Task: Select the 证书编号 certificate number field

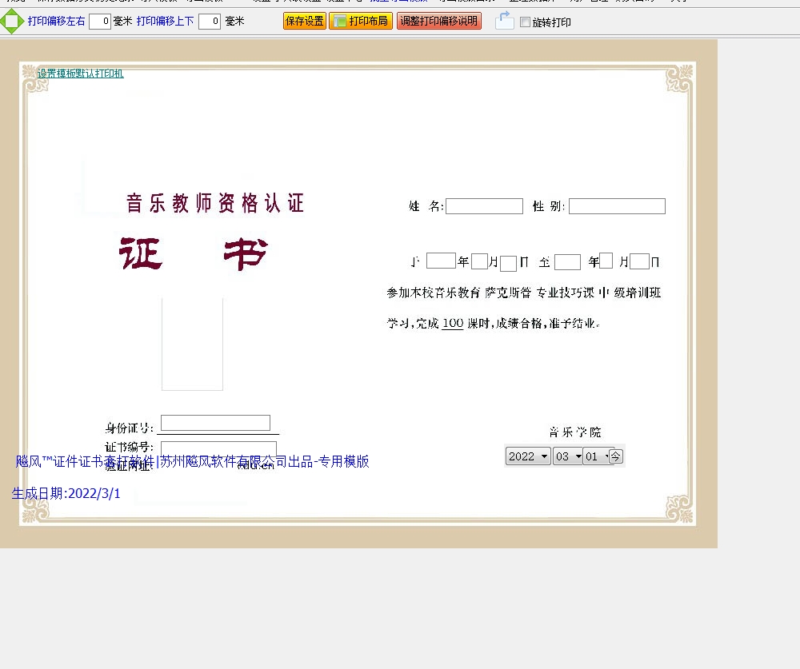Action: [x=218, y=448]
